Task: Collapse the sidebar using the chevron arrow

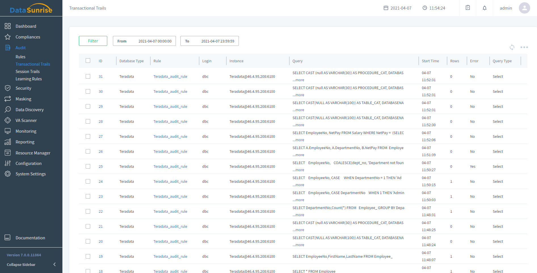Action: (54, 265)
